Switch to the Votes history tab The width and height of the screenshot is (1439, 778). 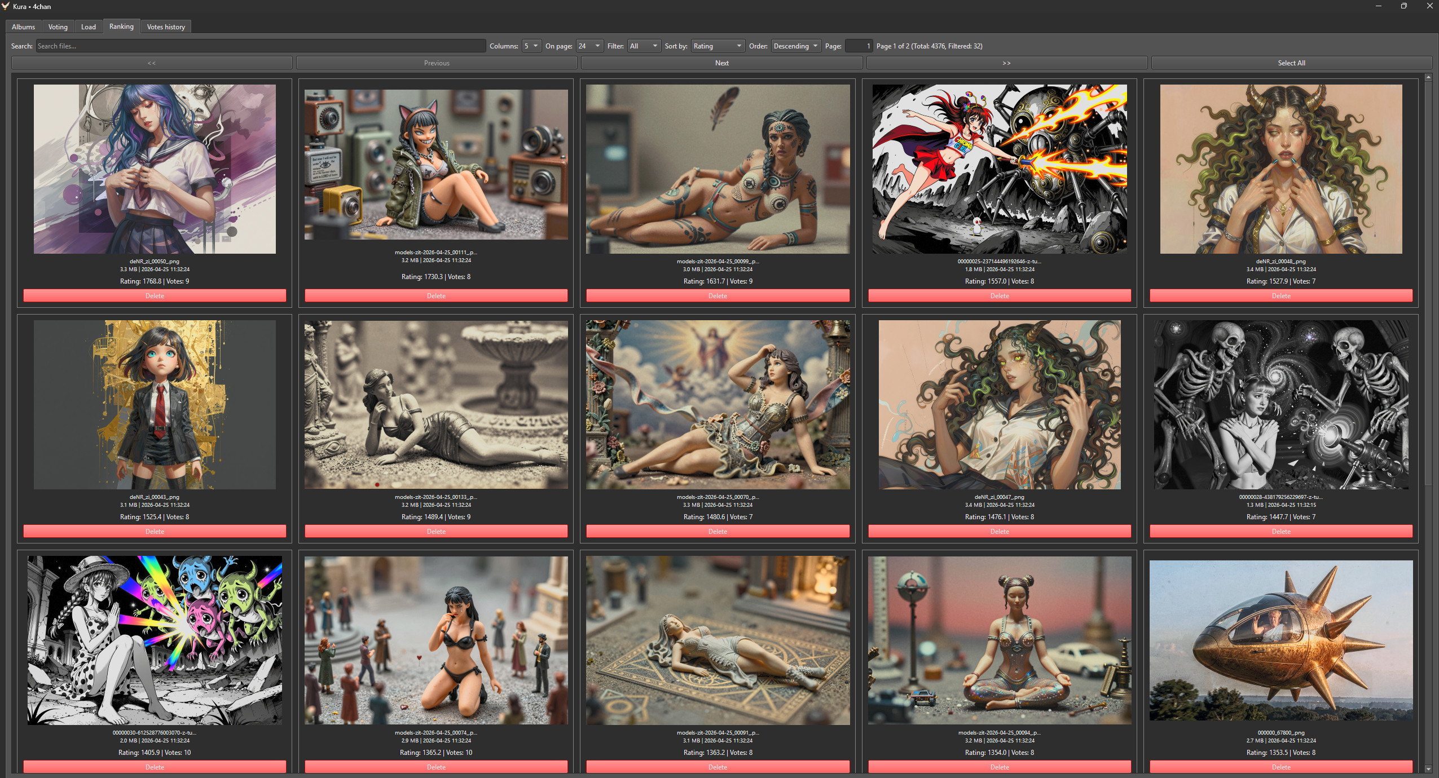coord(166,26)
